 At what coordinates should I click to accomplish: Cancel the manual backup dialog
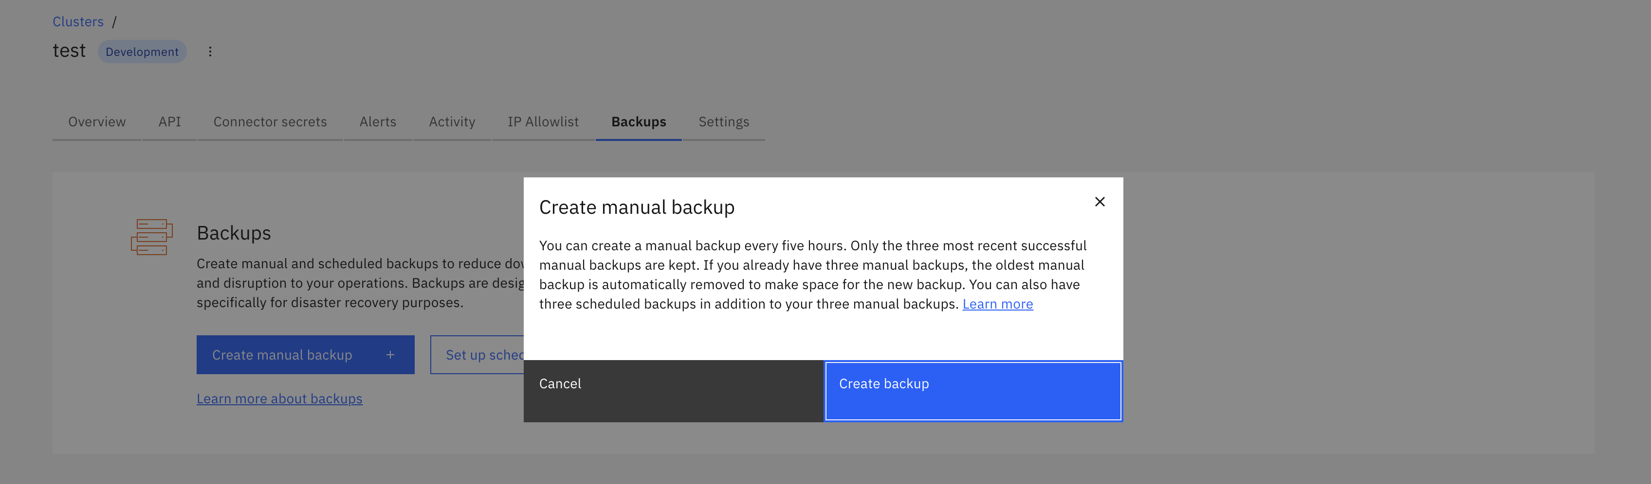pyautogui.click(x=673, y=391)
